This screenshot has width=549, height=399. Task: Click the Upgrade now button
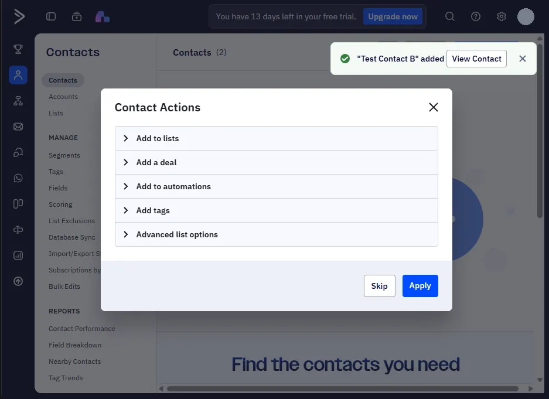[393, 16]
